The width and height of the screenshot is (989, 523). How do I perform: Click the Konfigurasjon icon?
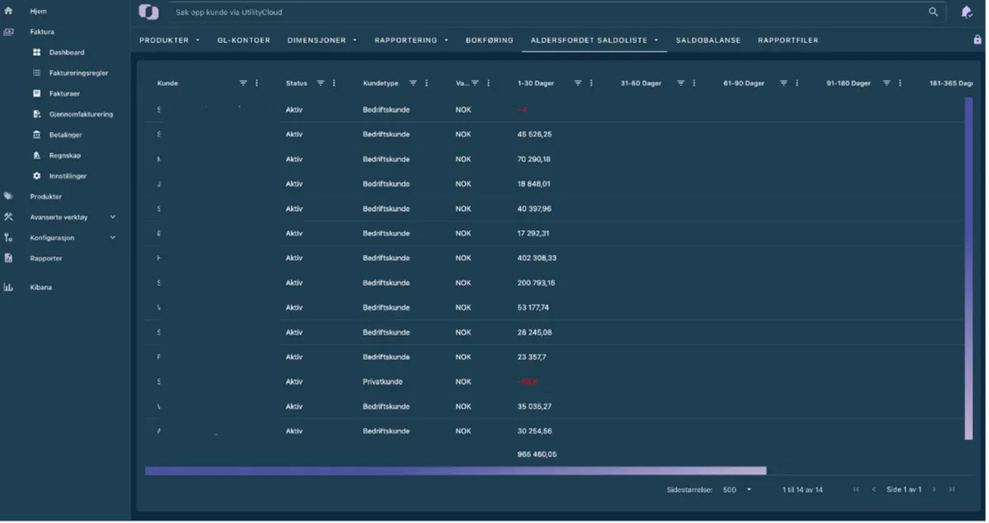tap(8, 238)
